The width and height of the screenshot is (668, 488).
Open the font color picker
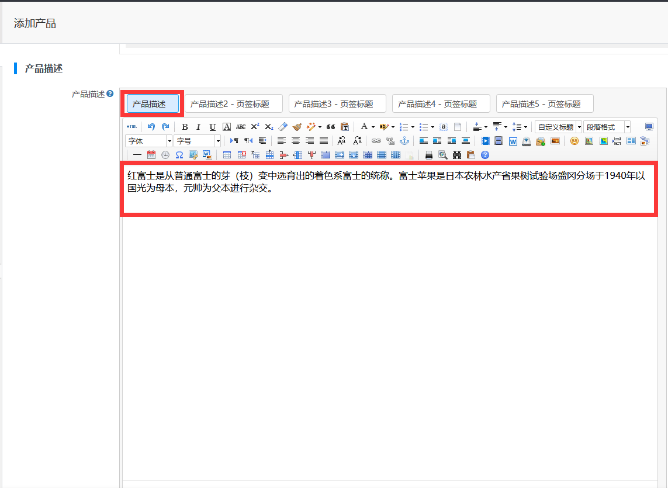coord(364,127)
